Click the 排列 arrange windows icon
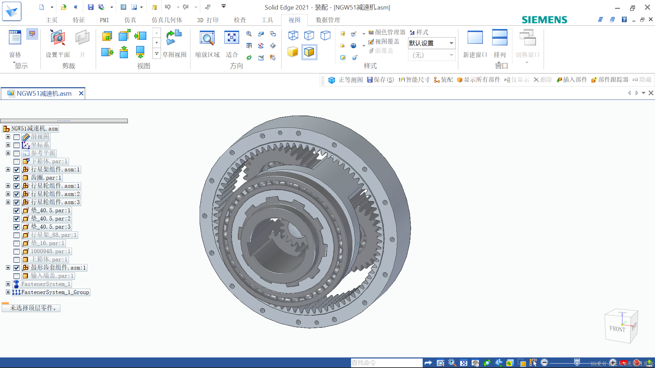Image resolution: width=655 pixels, height=368 pixels. tap(499, 37)
